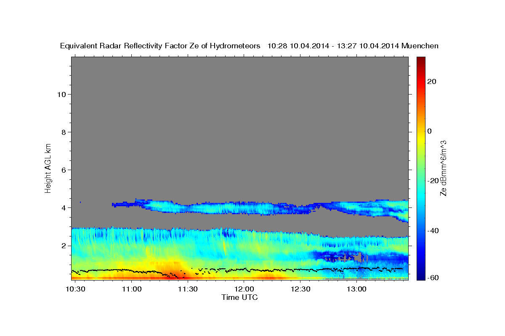Click the height tick label 2
Viewport: 505px width, 336px height.
[x=63, y=246]
